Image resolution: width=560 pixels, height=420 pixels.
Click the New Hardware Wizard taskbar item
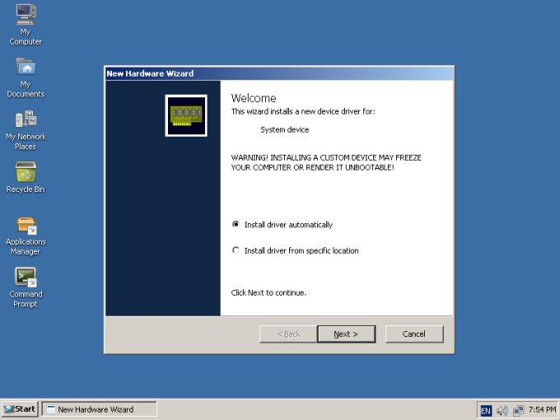coord(99,409)
